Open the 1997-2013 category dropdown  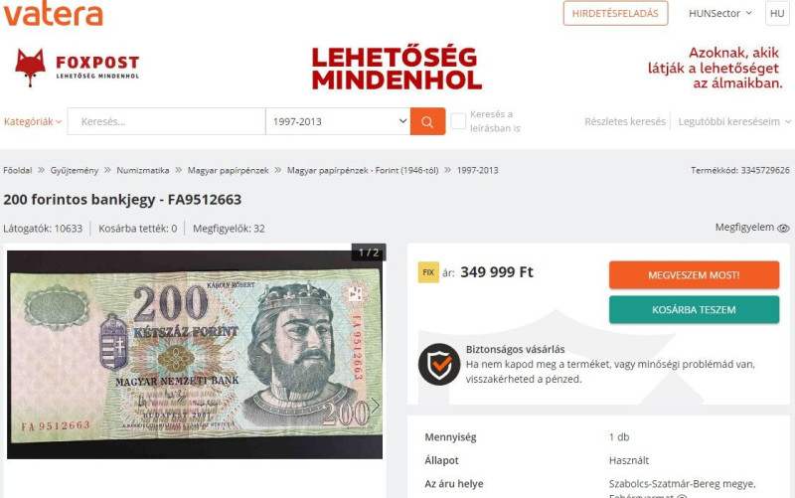pyautogui.click(x=338, y=121)
